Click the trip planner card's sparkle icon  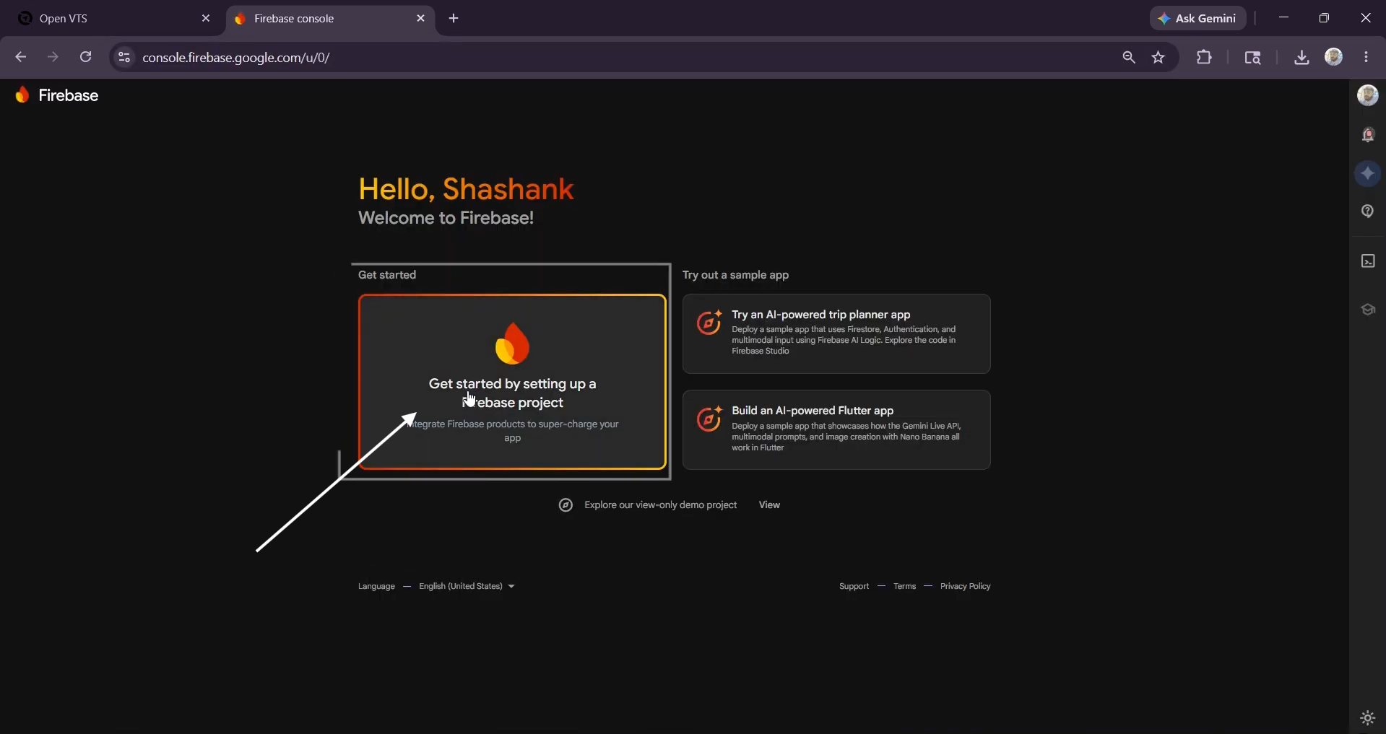point(709,322)
